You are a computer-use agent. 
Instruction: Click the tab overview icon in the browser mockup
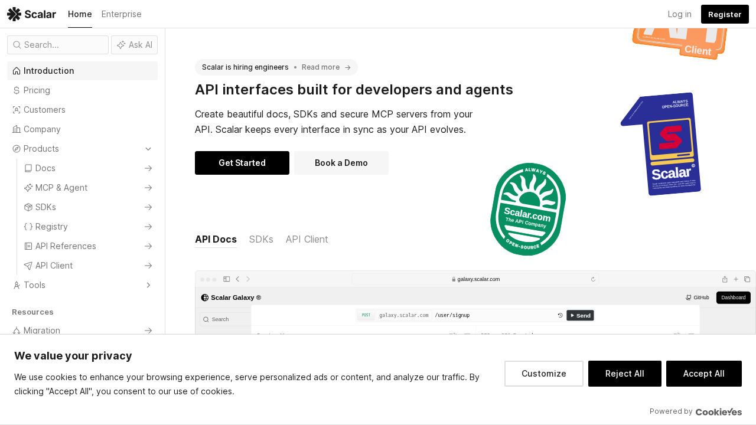pyautogui.click(x=747, y=279)
